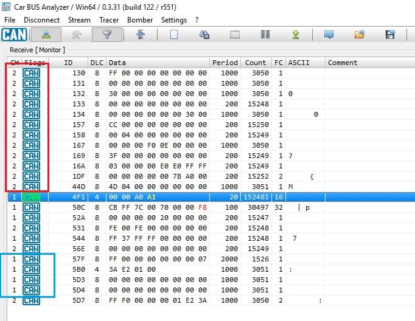Open the binoculars search icon

point(204,35)
